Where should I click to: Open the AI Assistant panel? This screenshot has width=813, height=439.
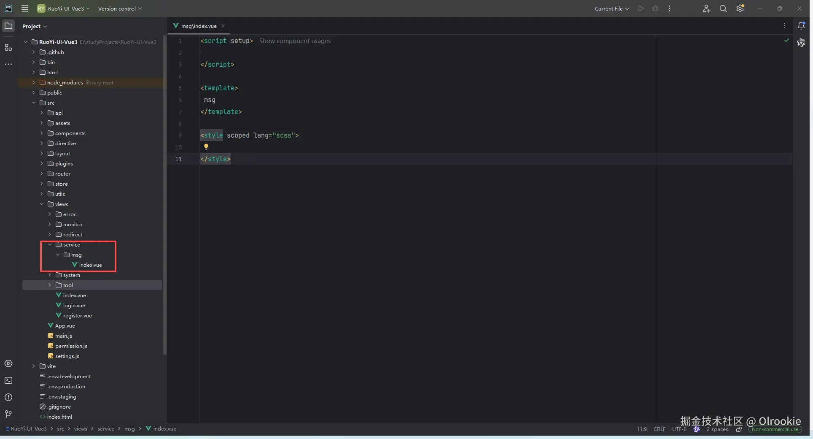[x=801, y=43]
